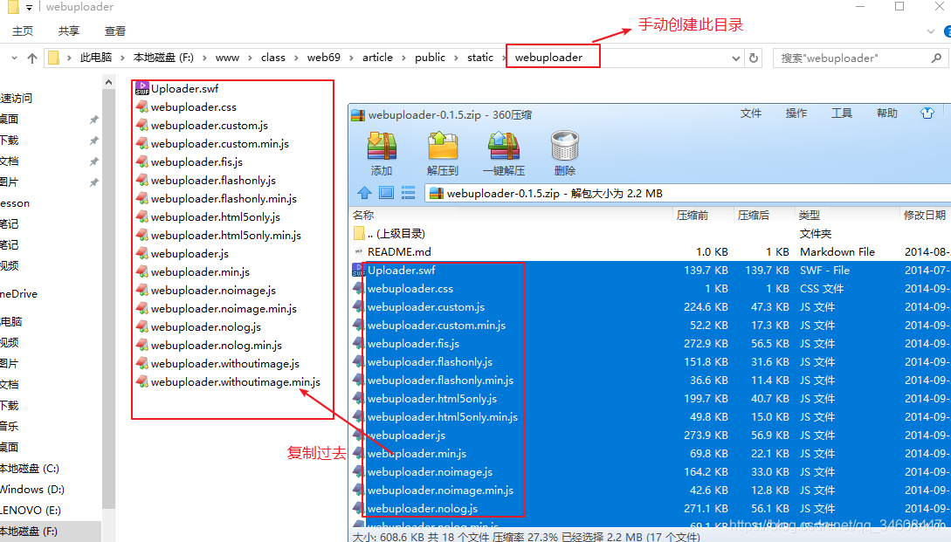Expand the ribbon with the chevron
This screenshot has height=542, width=951.
(930, 31)
